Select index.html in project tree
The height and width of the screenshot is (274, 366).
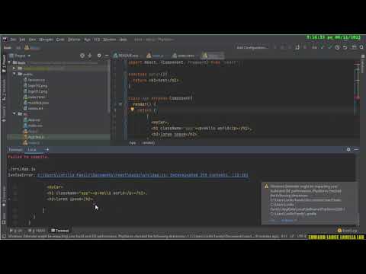34,97
